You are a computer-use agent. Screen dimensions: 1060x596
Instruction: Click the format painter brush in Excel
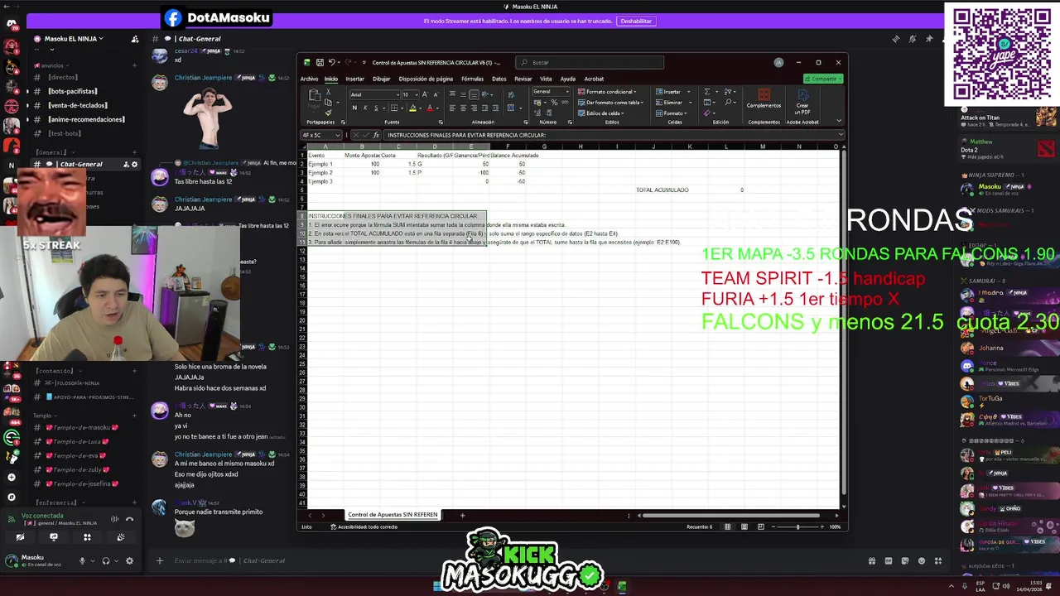tap(328, 113)
